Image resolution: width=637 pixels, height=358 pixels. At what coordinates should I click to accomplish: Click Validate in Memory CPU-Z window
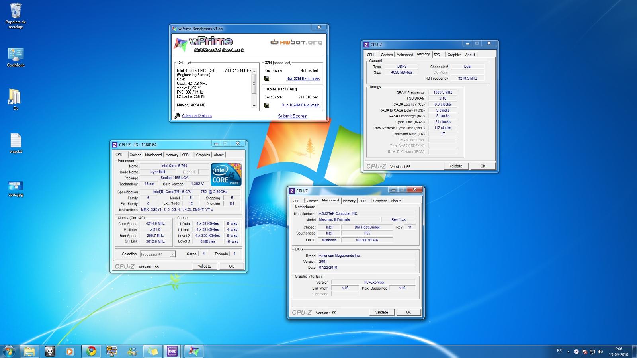456,166
